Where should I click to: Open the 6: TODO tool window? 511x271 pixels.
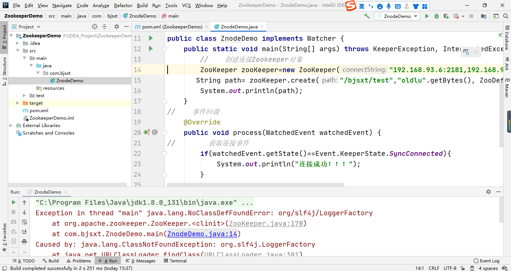[x=23, y=261]
